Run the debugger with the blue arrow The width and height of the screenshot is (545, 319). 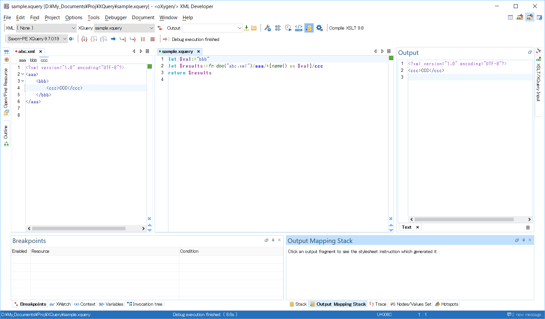(x=113, y=39)
